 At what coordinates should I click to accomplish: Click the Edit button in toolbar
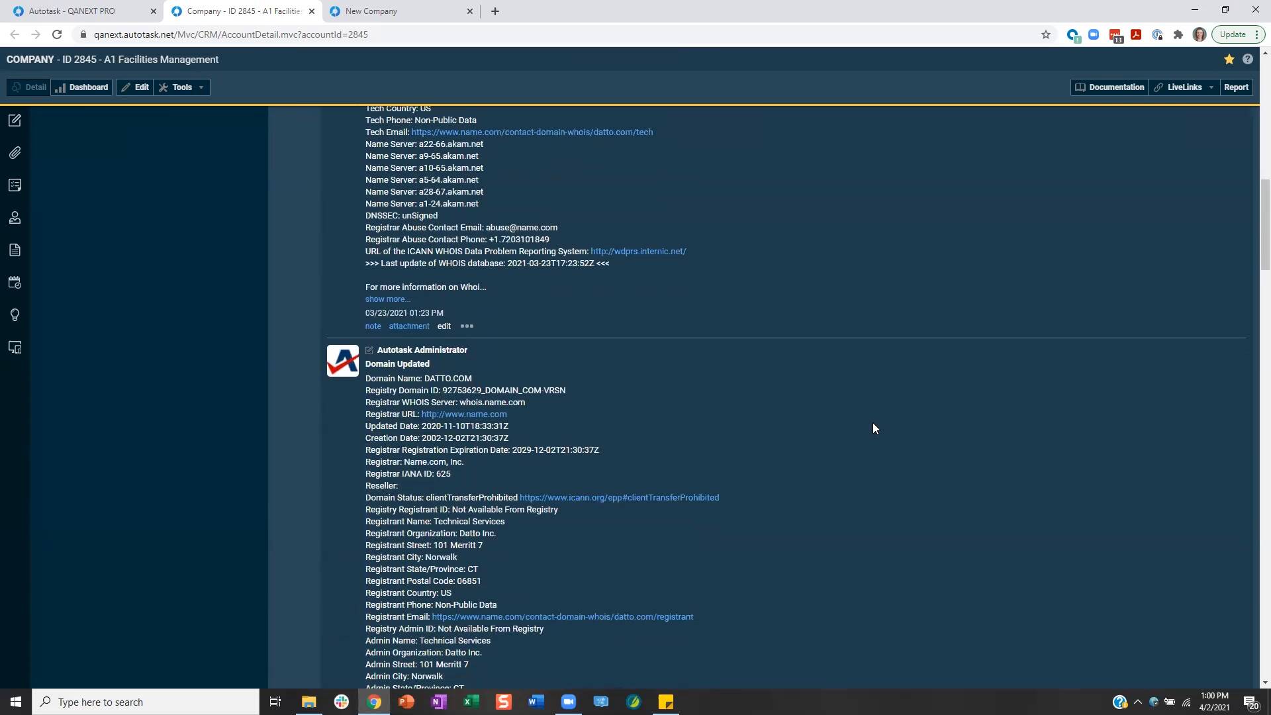(135, 87)
